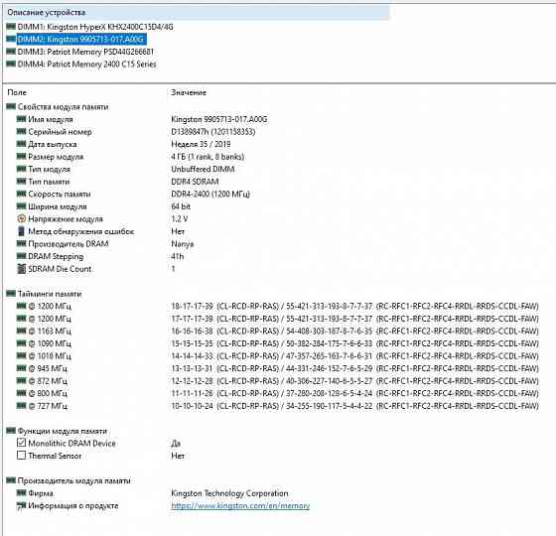556x536 pixels.
Task: Click icon beside 'Фирма'
Action: [21, 492]
